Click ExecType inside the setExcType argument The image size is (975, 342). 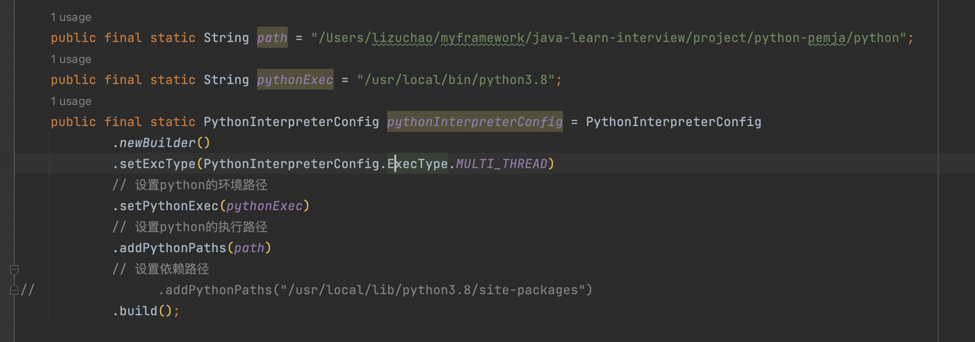point(418,164)
